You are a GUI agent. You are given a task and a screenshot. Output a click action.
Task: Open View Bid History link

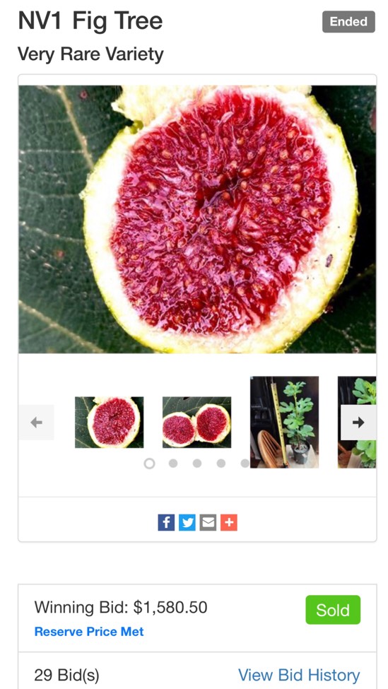coord(299,675)
